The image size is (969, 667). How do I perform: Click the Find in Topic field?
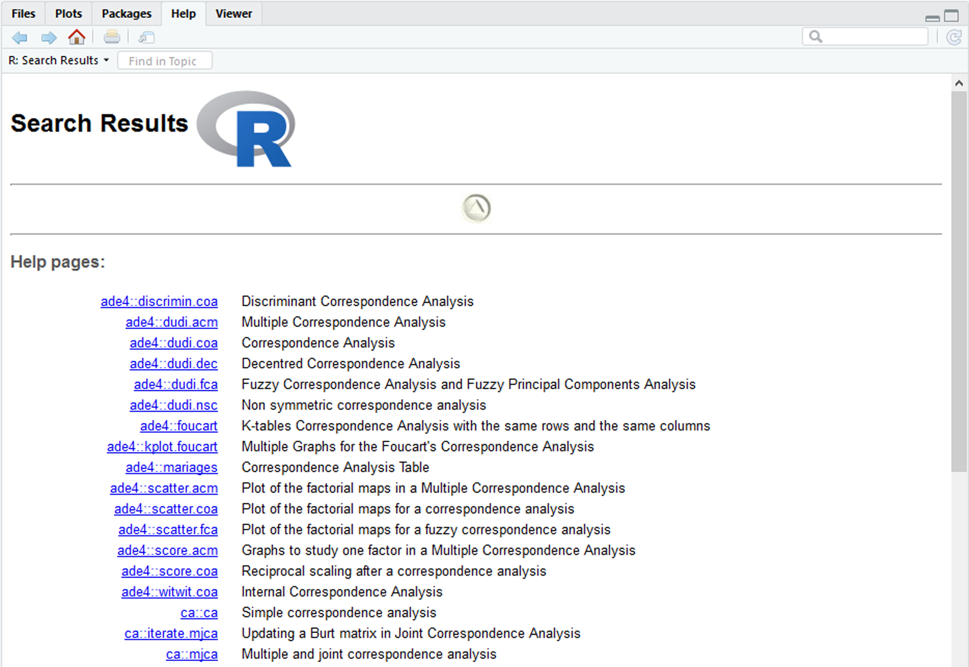[x=165, y=61]
